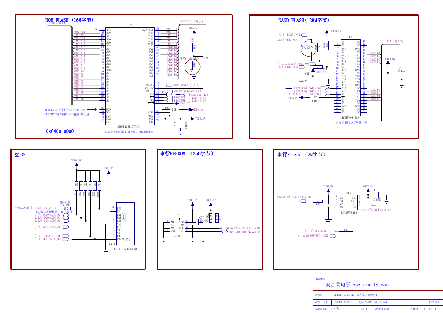Click the 'PB2/BOOT1' port label

321,231
